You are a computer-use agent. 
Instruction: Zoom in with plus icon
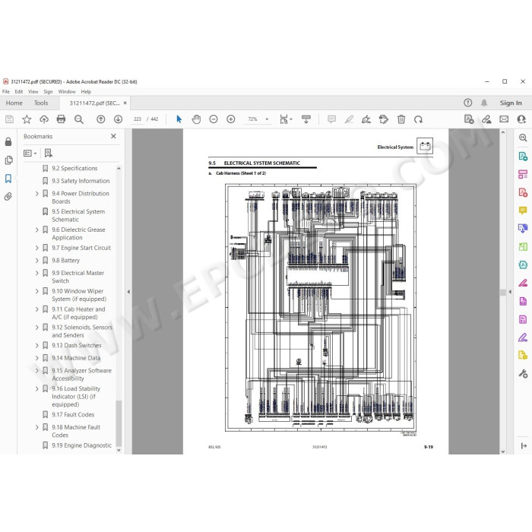231,119
